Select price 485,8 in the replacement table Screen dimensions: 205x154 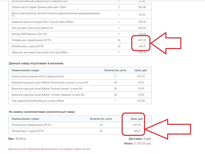[x=137, y=131]
